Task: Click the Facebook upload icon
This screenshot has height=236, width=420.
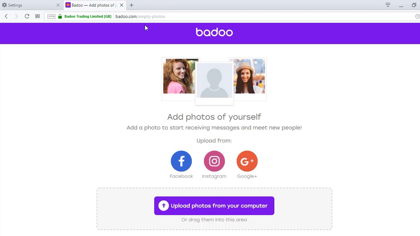Action: click(x=181, y=161)
